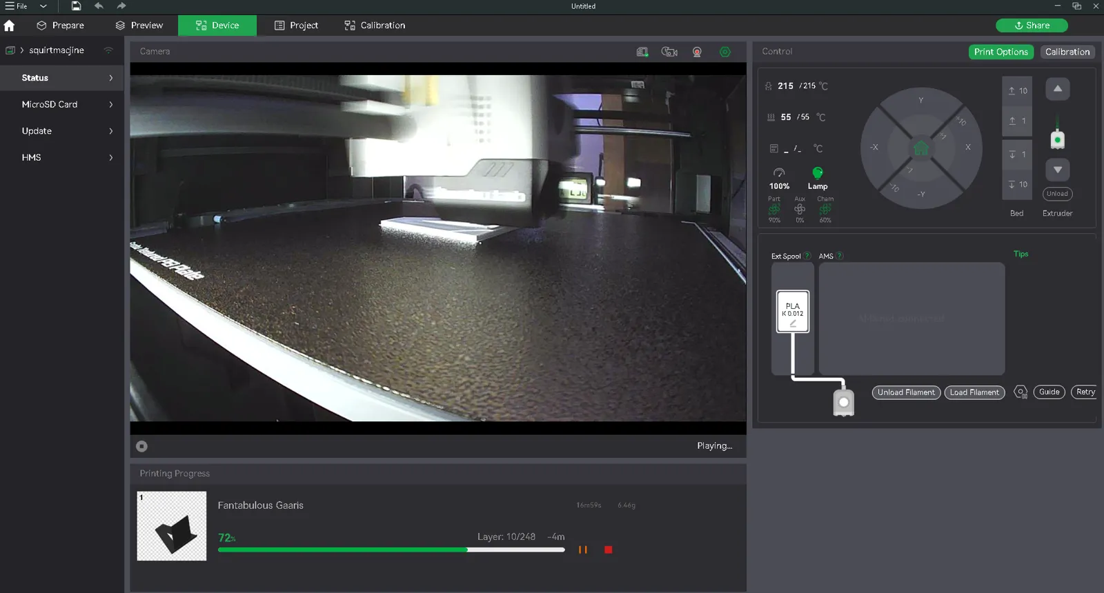Expand the Status section
1104x593 pixels.
click(62, 78)
